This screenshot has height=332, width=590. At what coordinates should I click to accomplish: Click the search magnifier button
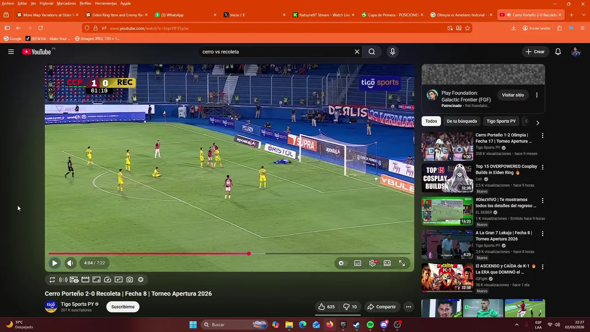pos(372,52)
